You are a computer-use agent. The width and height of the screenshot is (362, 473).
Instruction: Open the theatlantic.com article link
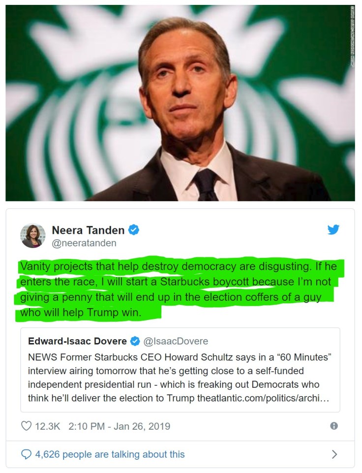tap(263, 398)
